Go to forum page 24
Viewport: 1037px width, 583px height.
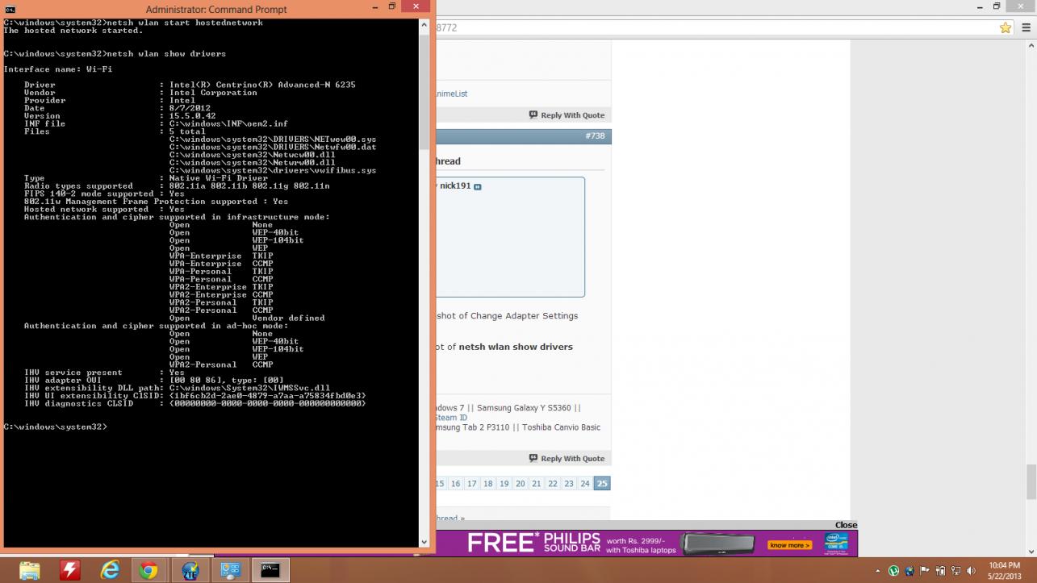point(585,484)
